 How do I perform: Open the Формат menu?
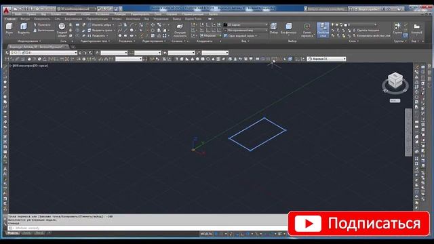[x=71, y=14]
